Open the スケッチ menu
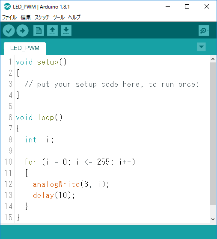217x239 pixels. [42, 17]
